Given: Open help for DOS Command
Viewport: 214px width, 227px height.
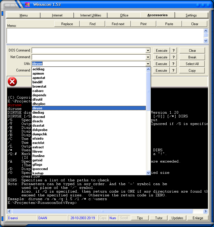Looking at the screenshot, I should [x=174, y=51].
